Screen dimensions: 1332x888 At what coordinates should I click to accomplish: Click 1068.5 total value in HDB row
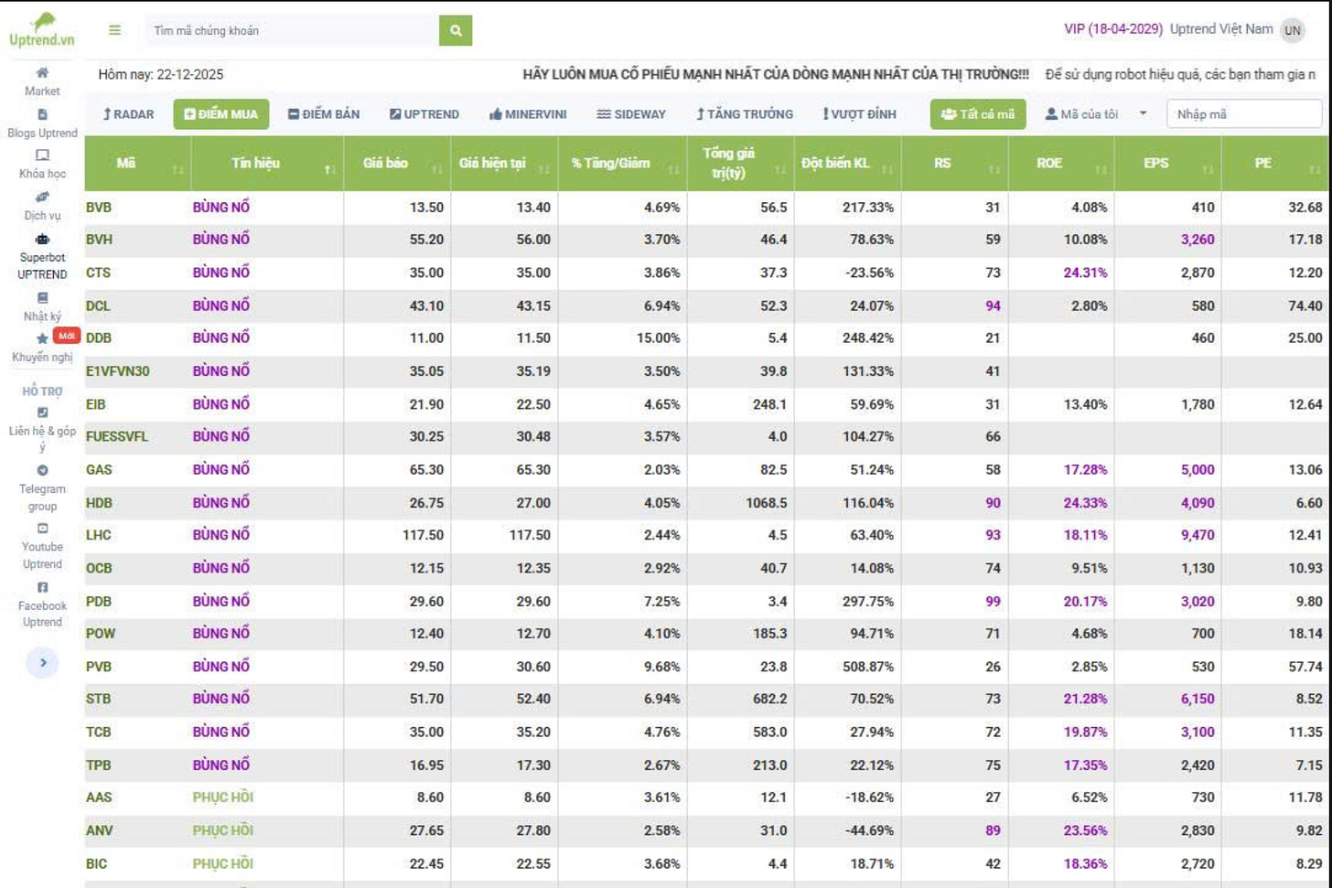766,503
